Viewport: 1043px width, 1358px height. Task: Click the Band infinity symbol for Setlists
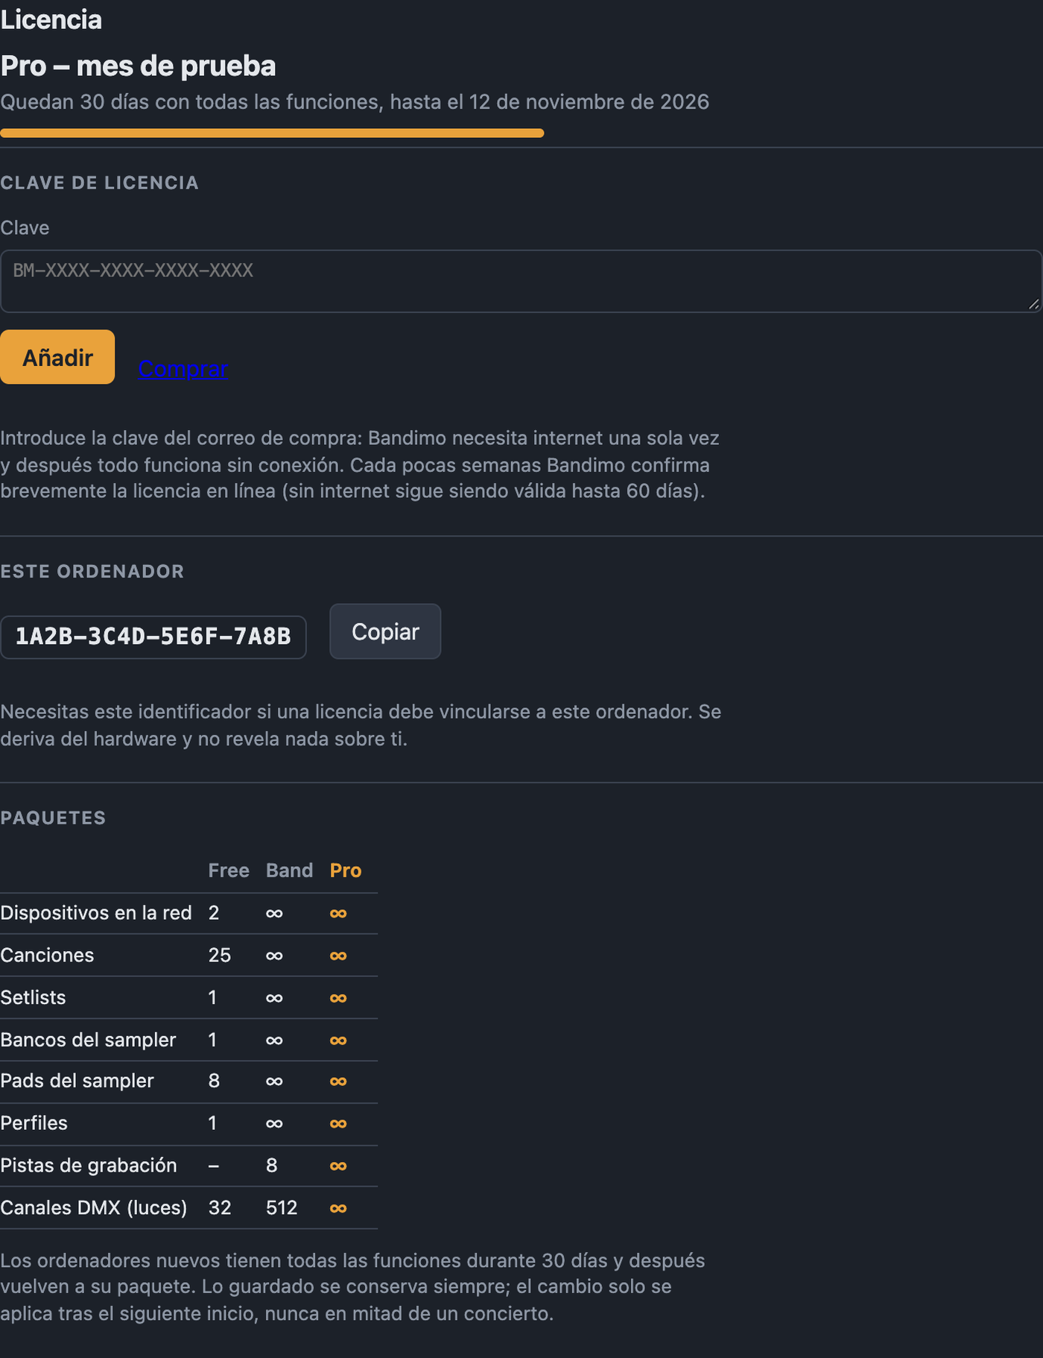pyautogui.click(x=274, y=998)
